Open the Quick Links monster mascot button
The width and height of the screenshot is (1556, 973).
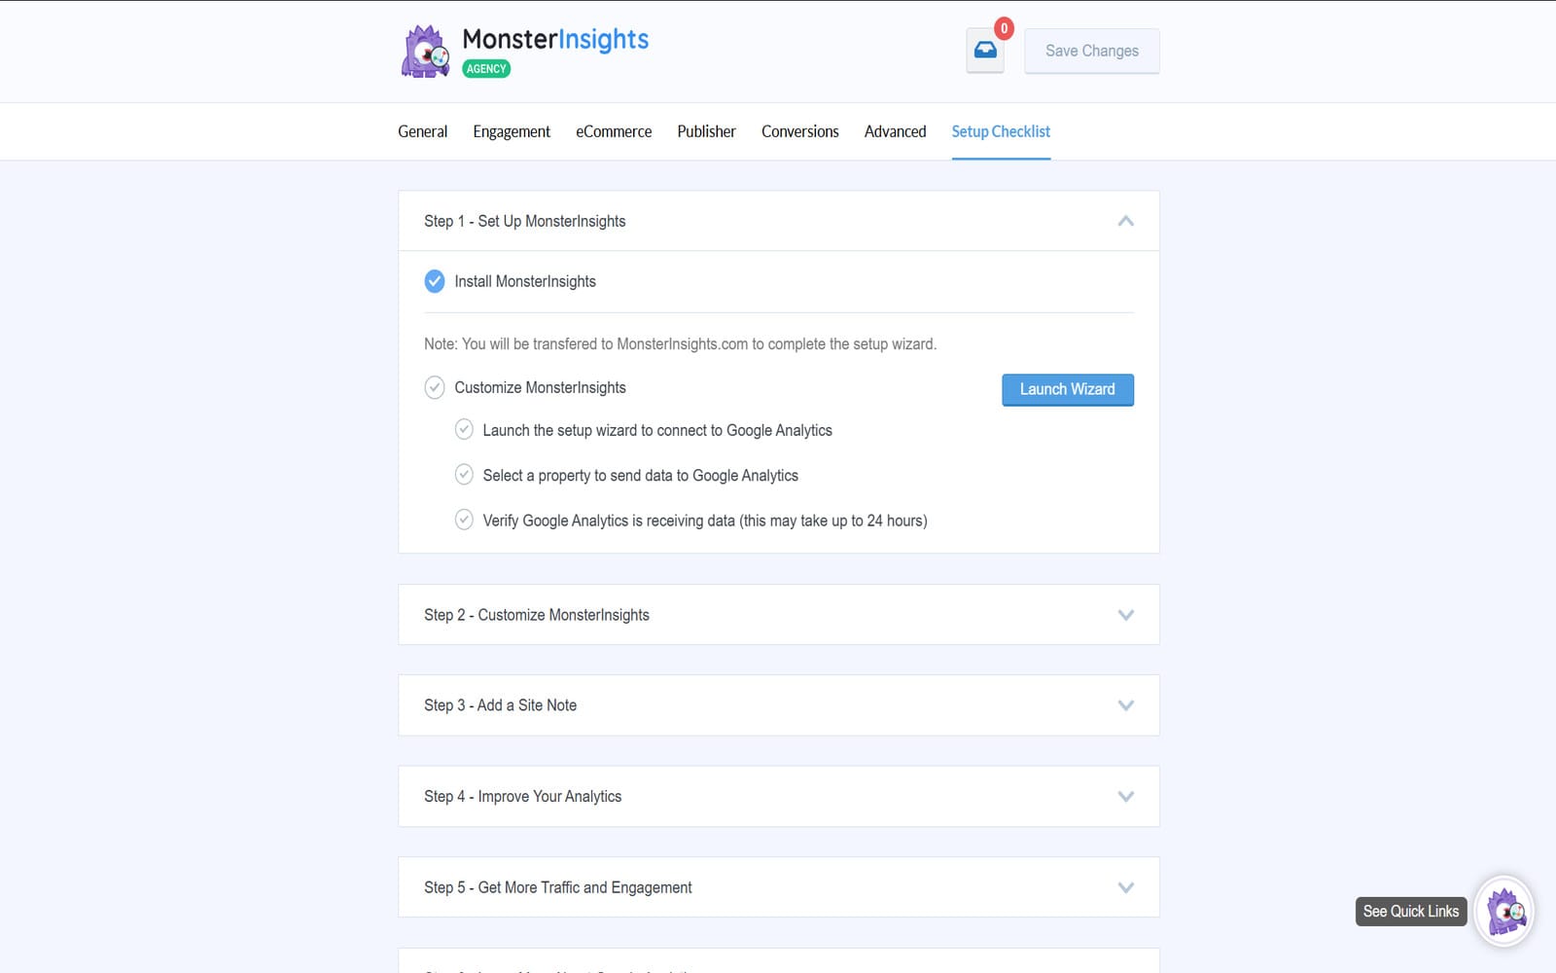point(1504,912)
